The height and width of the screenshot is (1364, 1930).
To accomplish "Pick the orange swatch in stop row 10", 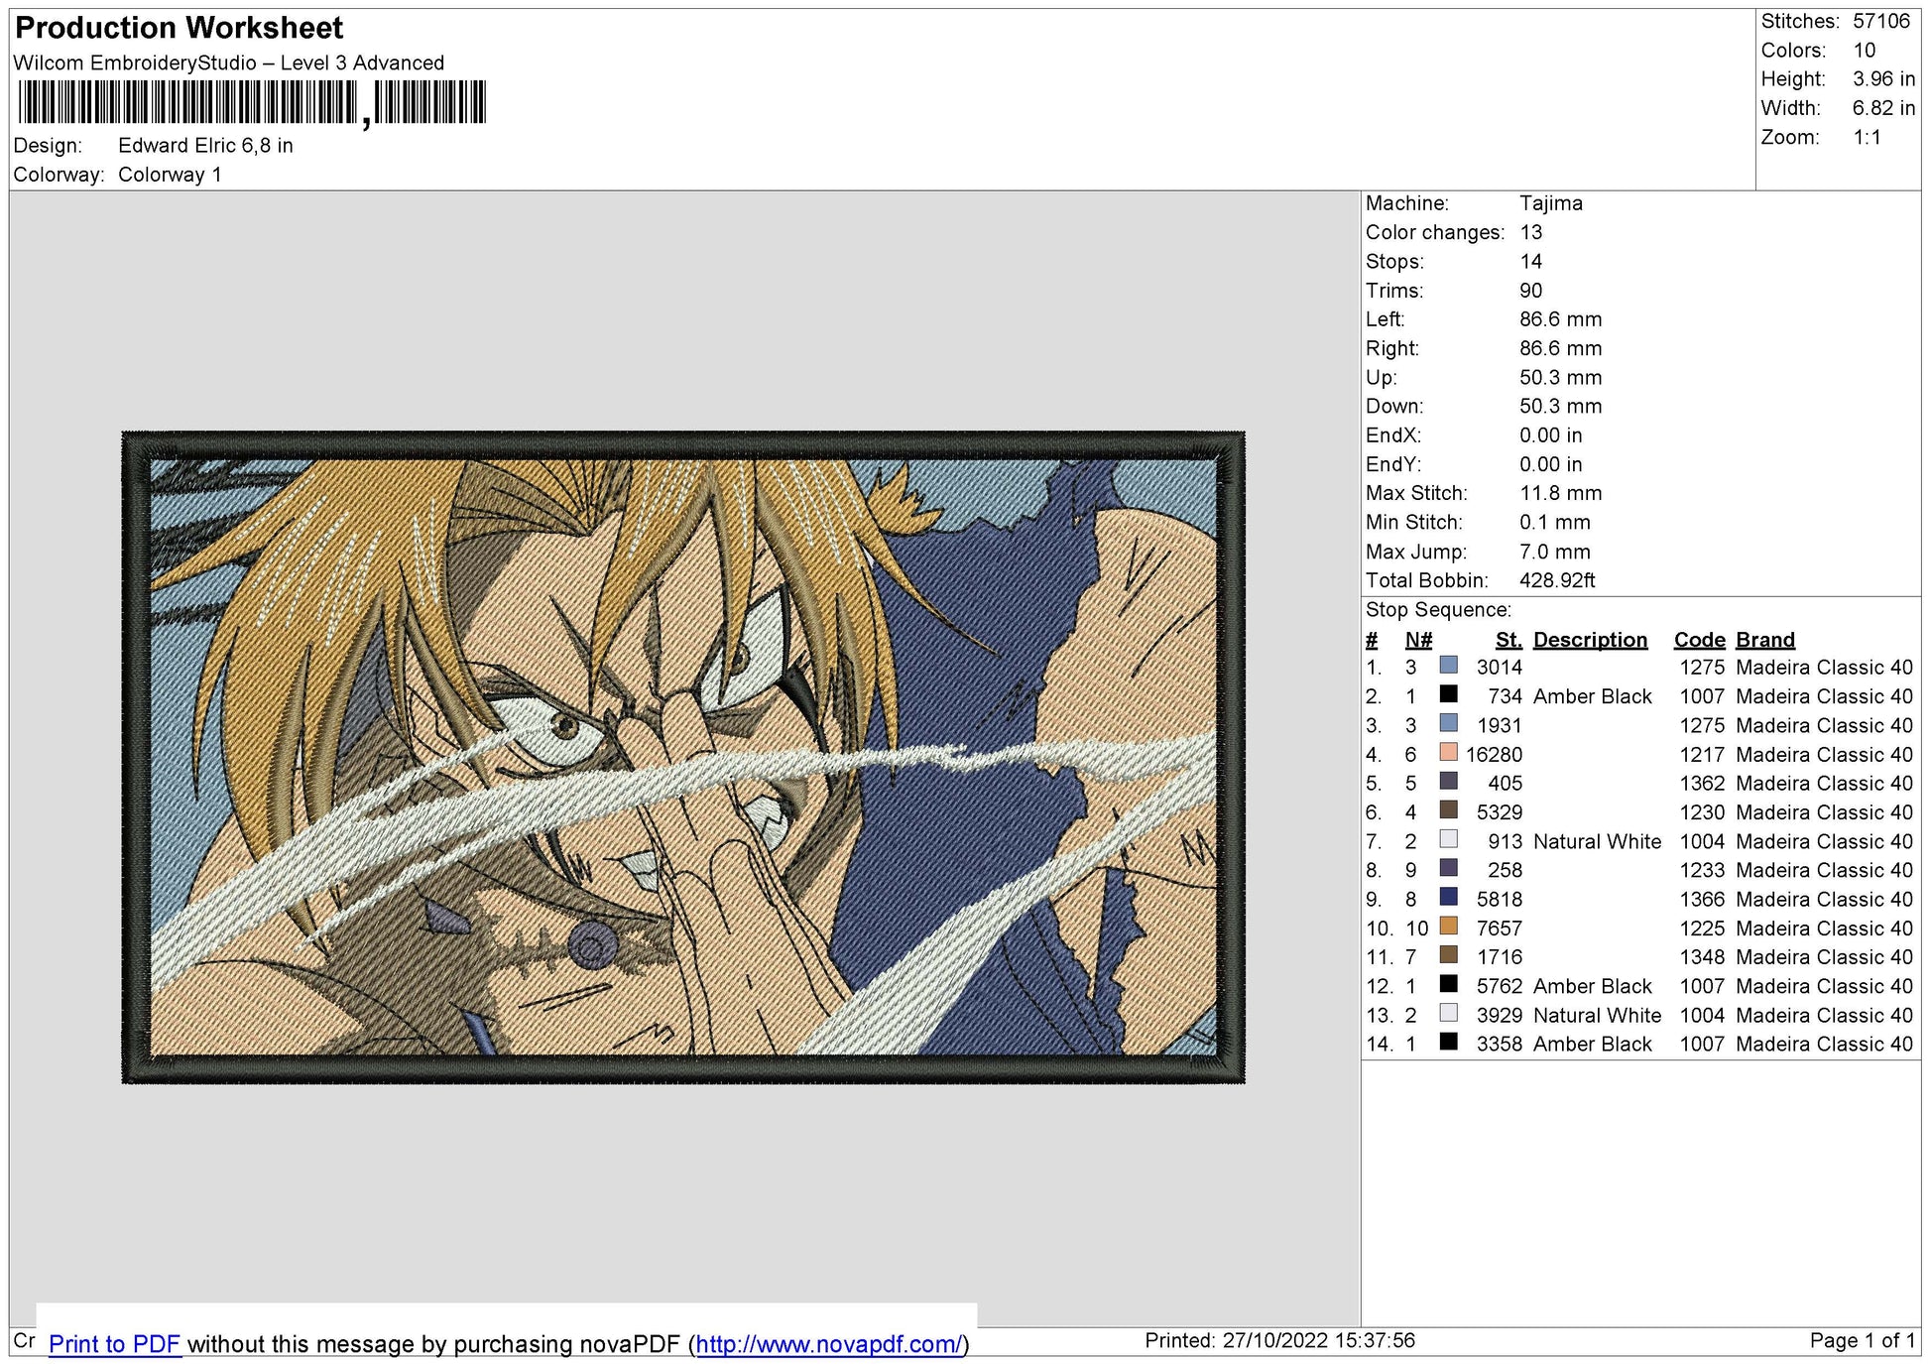I will click(x=1449, y=928).
